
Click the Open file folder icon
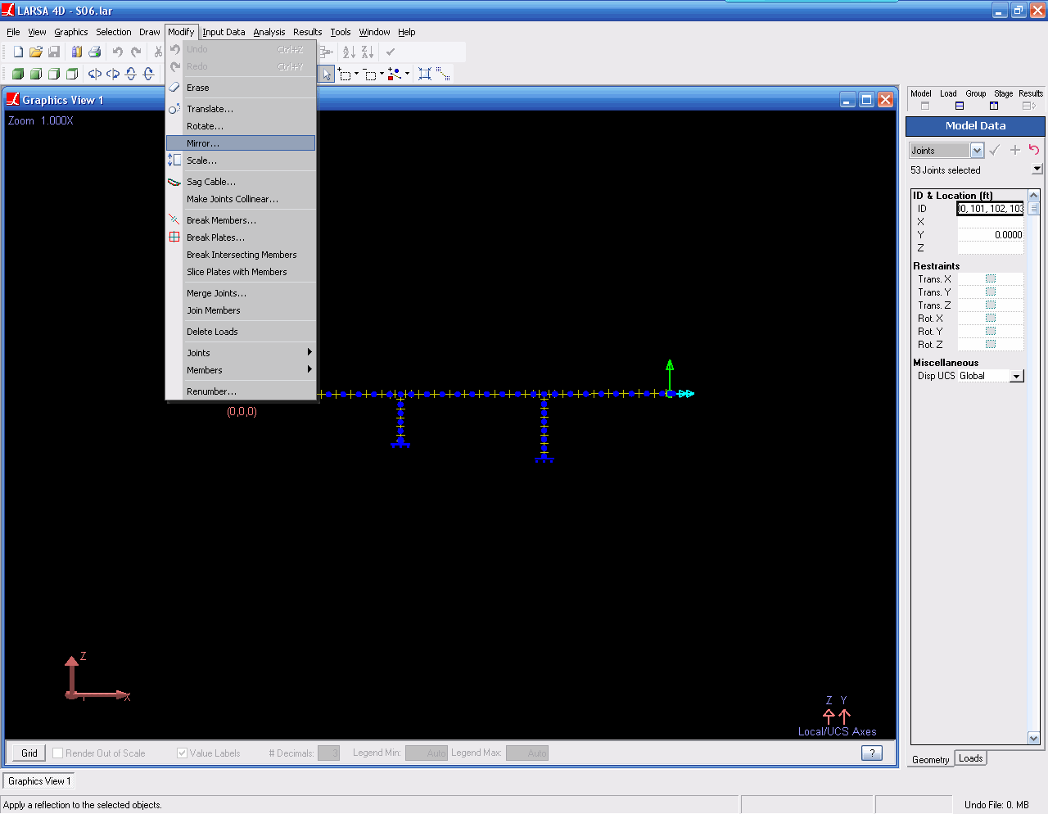pyautogui.click(x=36, y=52)
